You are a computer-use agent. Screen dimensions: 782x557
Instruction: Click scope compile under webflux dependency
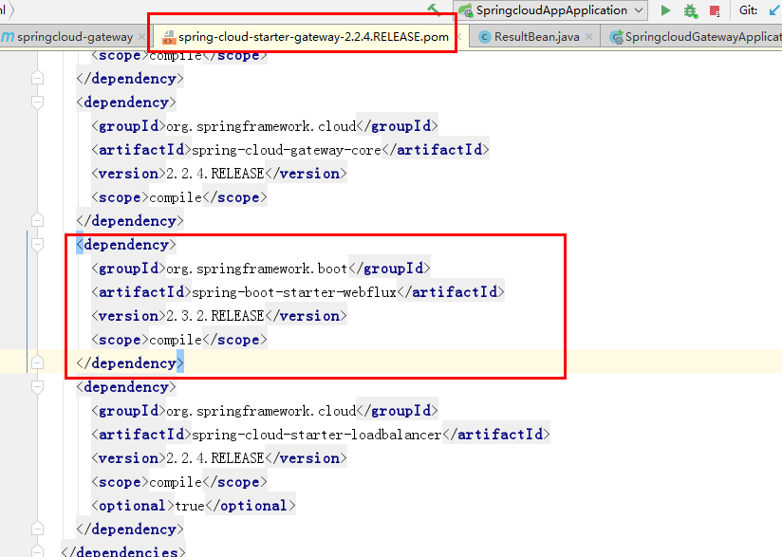(x=179, y=340)
